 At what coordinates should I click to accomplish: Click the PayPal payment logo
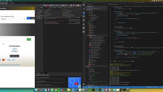click(14, 60)
